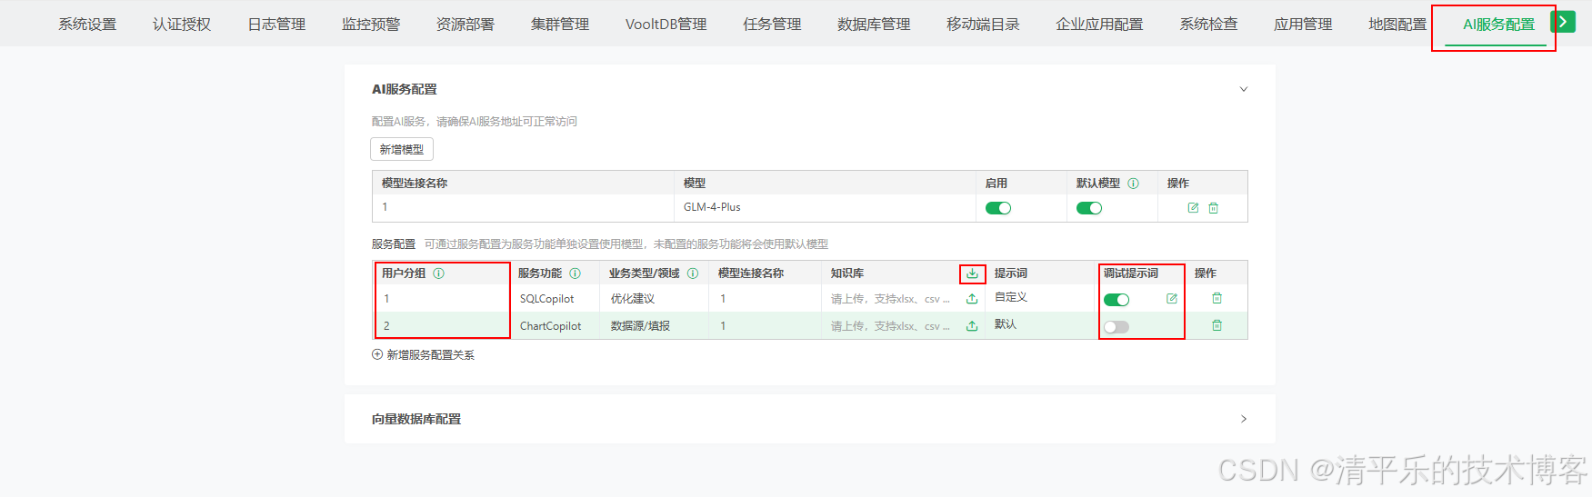Toggle 默认模型 switch for GLM-4-Plus
This screenshot has width=1592, height=497.
pyautogui.click(x=1089, y=208)
